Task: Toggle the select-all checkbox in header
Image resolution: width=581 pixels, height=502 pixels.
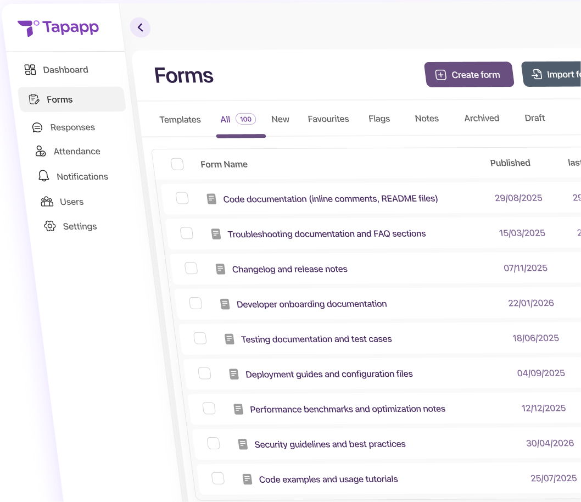Action: pyautogui.click(x=177, y=164)
